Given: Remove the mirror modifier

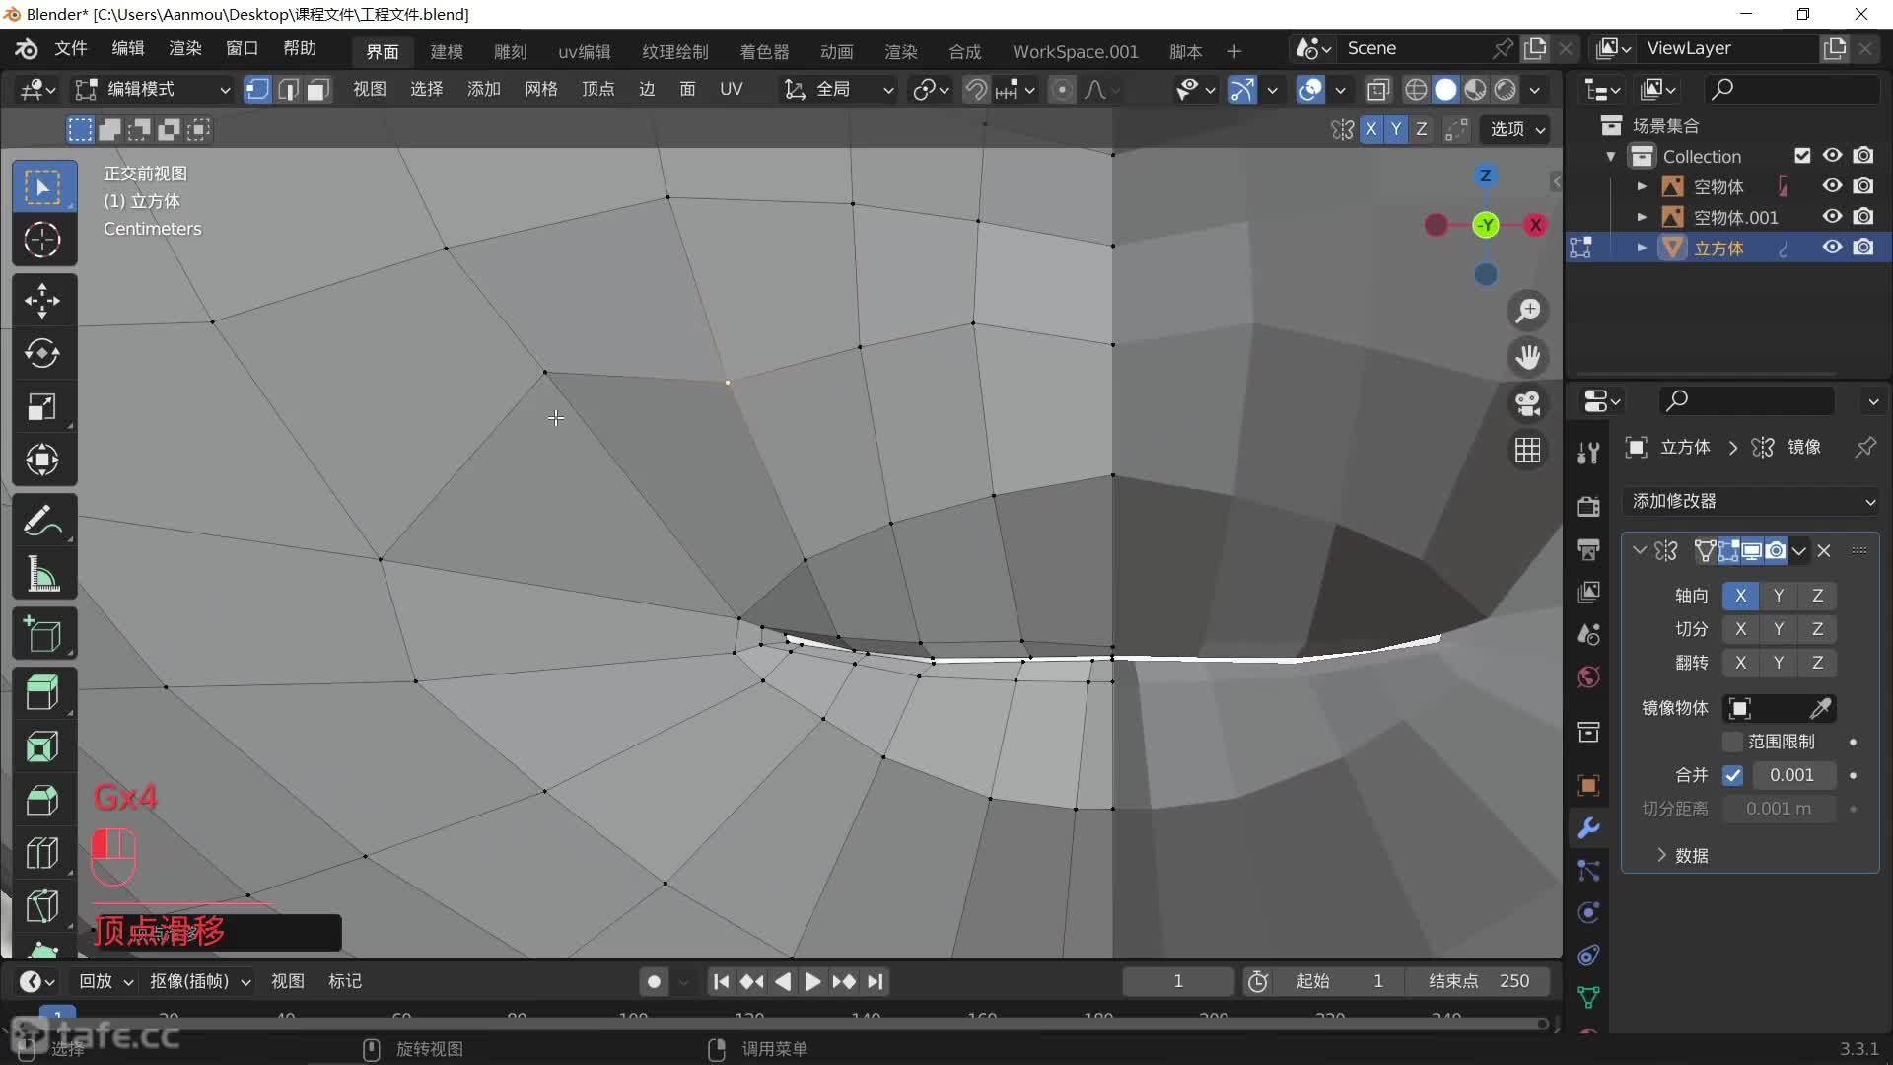Looking at the screenshot, I should 1824,551.
